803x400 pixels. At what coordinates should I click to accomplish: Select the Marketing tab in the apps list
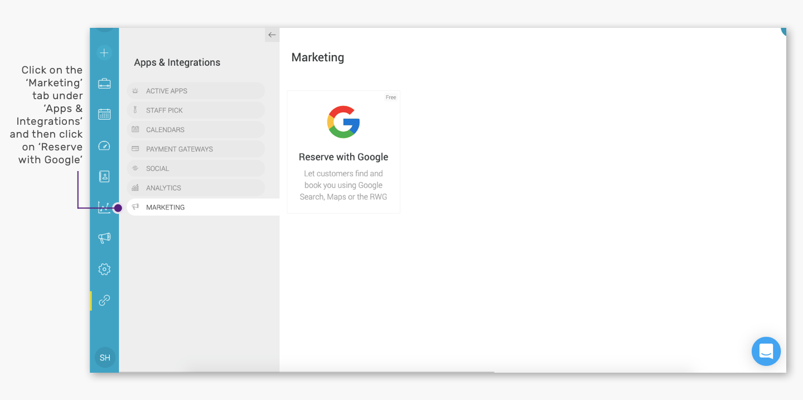click(203, 207)
